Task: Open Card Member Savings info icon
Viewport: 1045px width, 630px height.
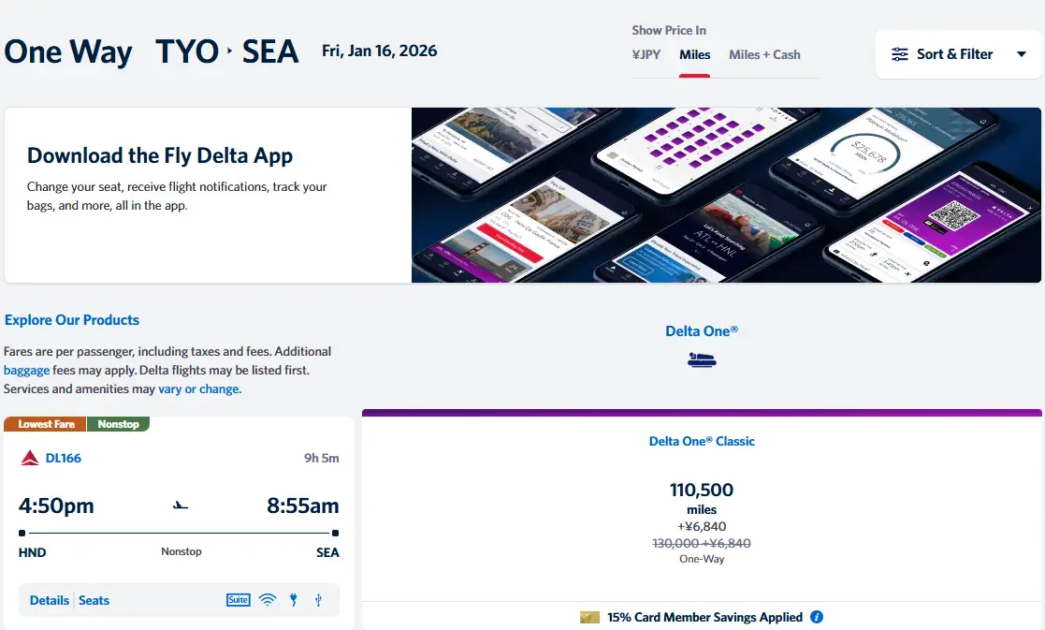Action: (x=817, y=617)
